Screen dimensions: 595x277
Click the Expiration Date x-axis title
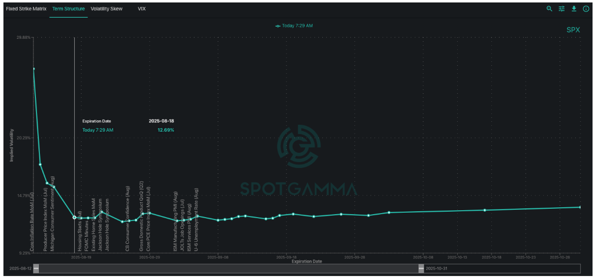coord(307,261)
